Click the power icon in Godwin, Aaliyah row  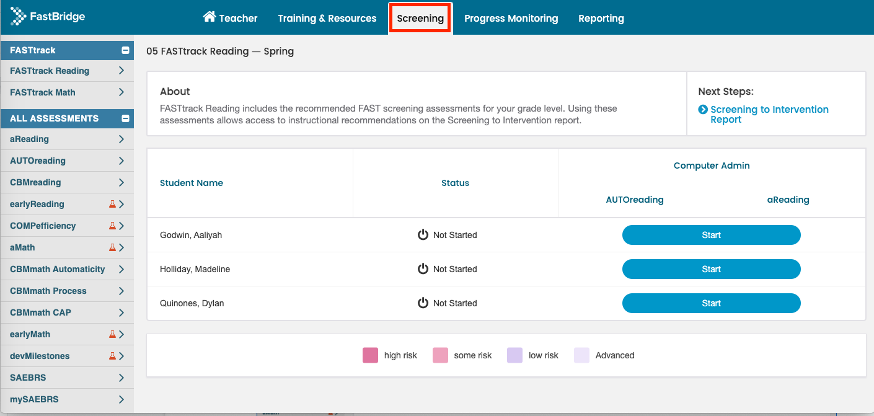(423, 235)
